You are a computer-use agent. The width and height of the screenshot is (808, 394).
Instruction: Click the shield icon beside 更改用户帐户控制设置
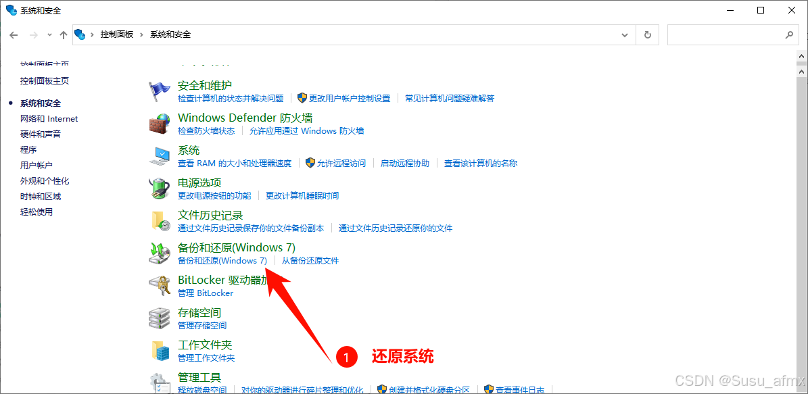[x=302, y=98]
